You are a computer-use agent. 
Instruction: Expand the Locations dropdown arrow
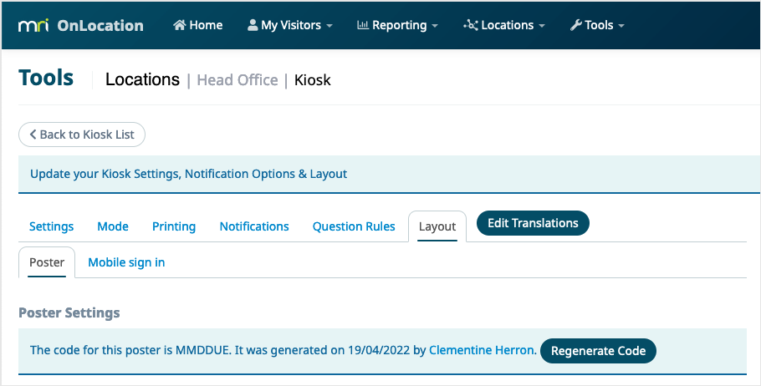(x=542, y=26)
